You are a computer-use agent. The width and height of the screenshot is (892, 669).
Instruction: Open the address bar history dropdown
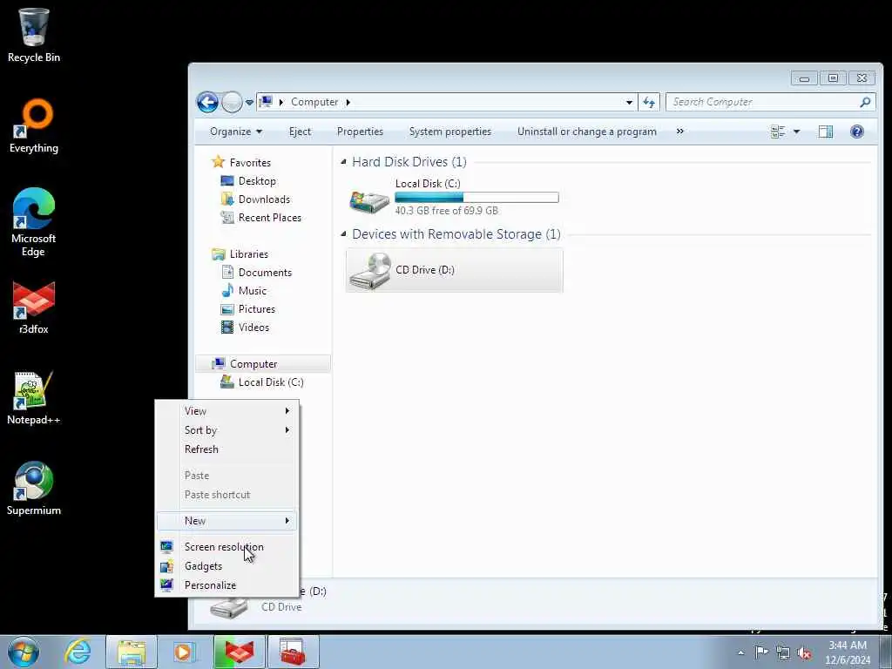coord(629,103)
